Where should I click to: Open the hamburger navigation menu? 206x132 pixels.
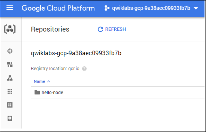pyautogui.click(x=10, y=8)
